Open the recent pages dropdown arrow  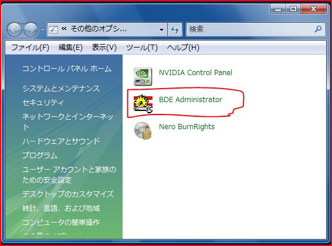42,30
